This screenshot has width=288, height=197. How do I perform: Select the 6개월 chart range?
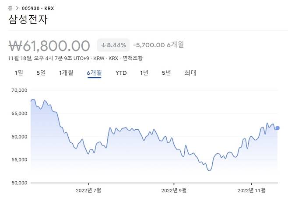click(x=94, y=73)
